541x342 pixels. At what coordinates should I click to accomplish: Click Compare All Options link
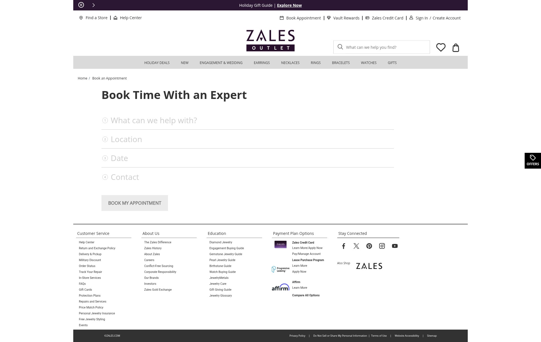pyautogui.click(x=306, y=295)
